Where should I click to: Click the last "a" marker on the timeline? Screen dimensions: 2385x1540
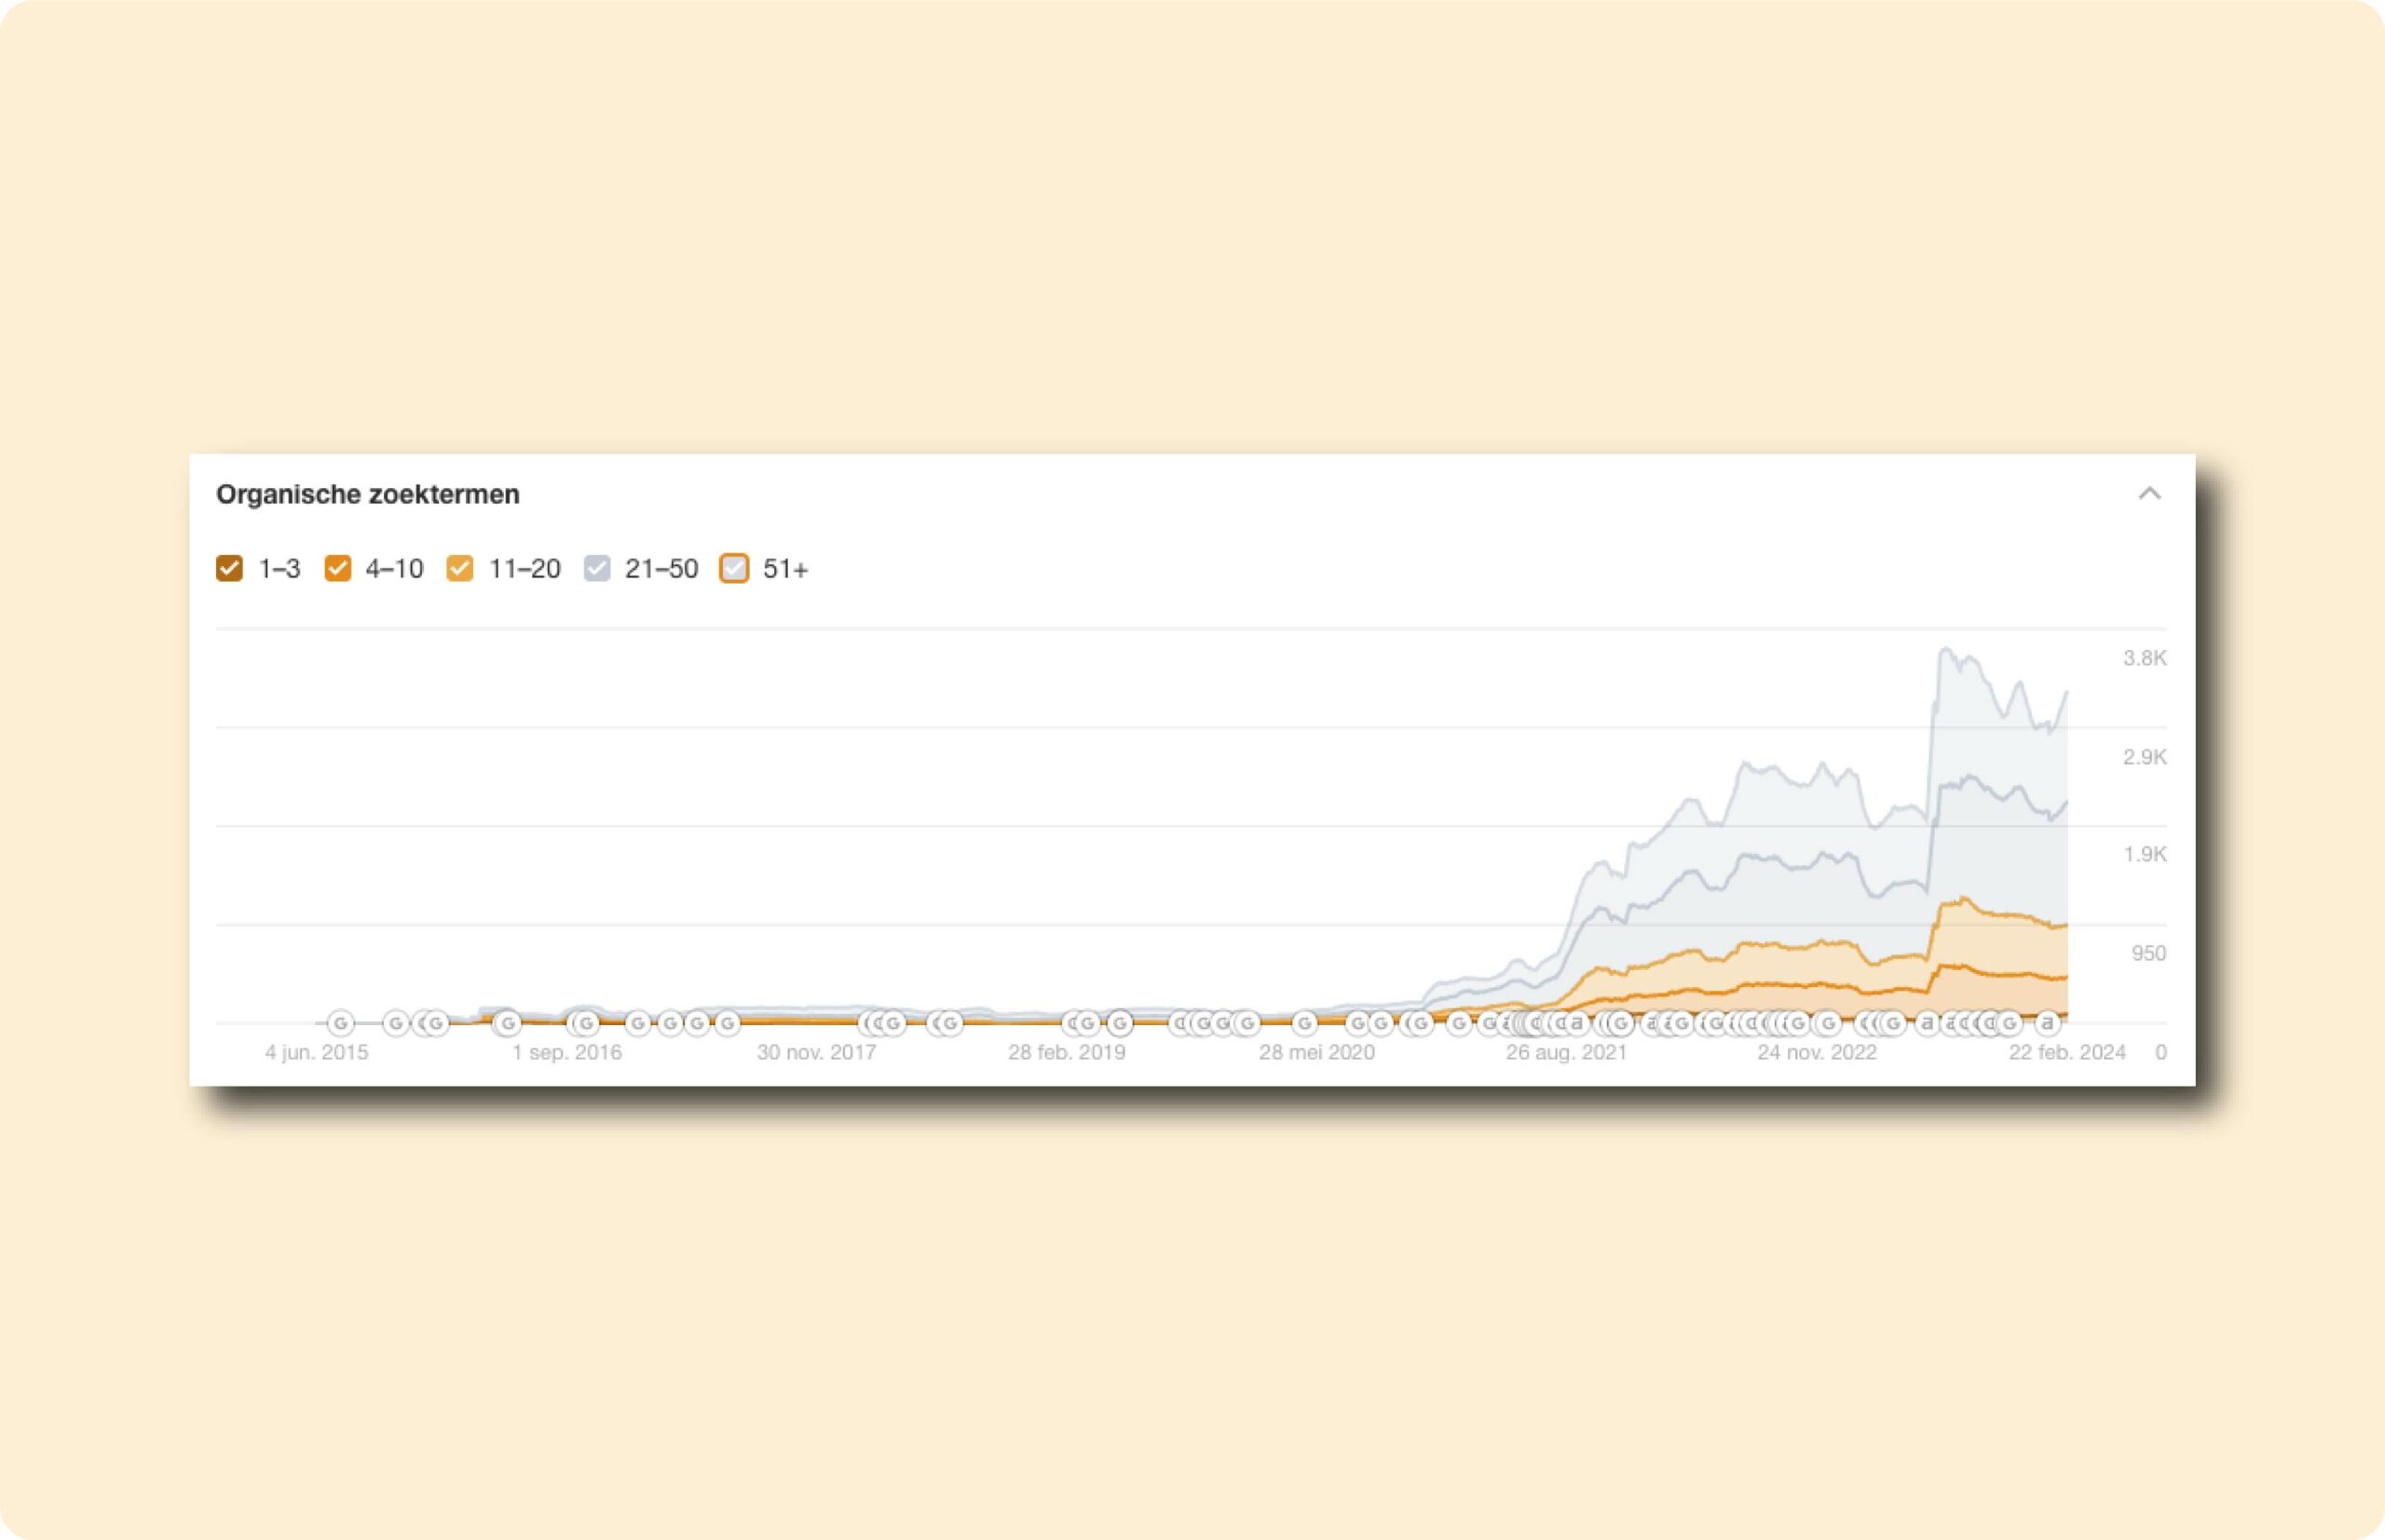[2047, 1023]
